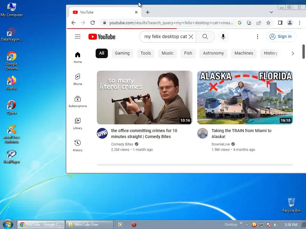
Task: Open the Chrome profile avatar
Action: click(x=290, y=23)
